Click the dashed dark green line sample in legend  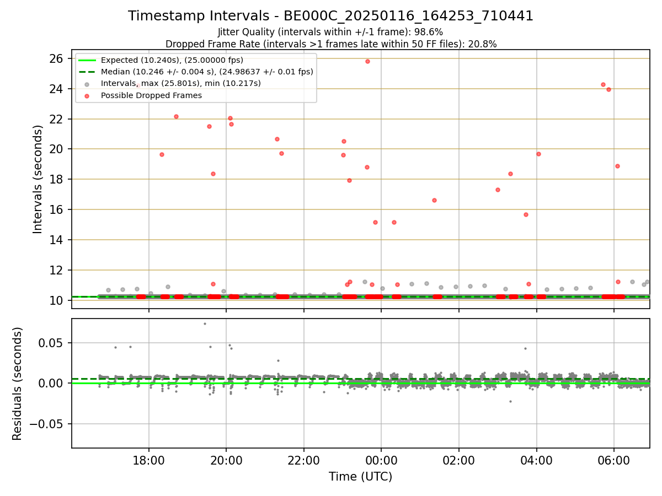point(87,72)
